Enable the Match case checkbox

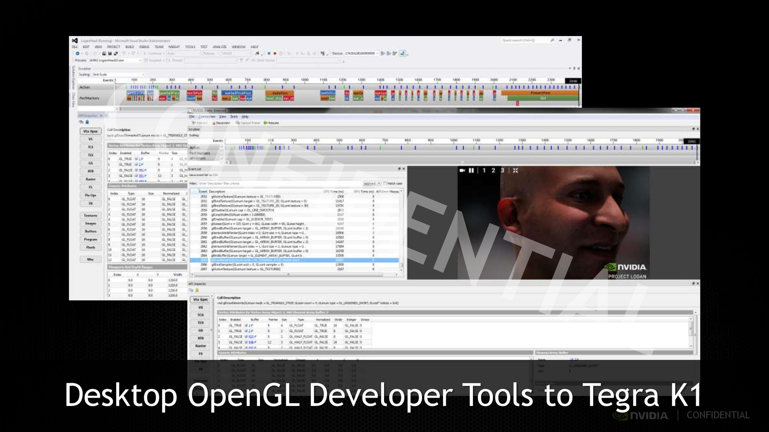[x=385, y=183]
